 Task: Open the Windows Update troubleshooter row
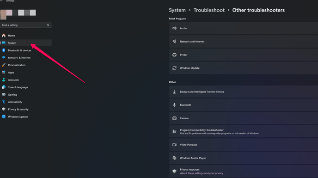(244, 68)
